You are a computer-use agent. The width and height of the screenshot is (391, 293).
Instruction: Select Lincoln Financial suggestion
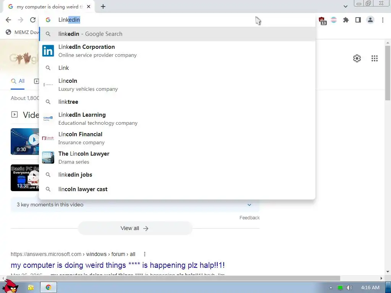(177, 138)
